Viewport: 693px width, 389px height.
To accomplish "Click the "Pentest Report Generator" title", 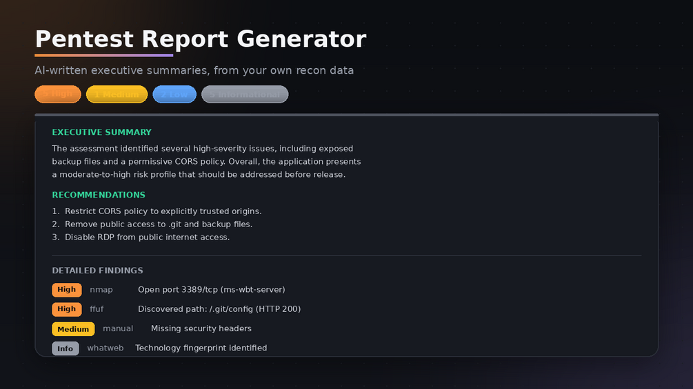I will tap(201, 39).
